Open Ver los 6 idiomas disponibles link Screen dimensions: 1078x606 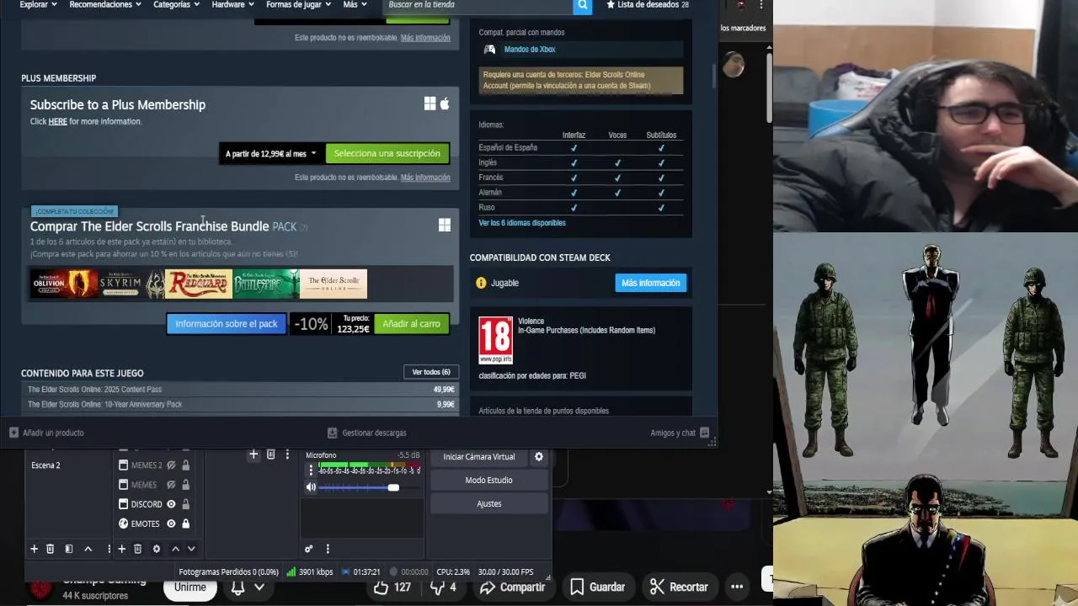(x=522, y=223)
